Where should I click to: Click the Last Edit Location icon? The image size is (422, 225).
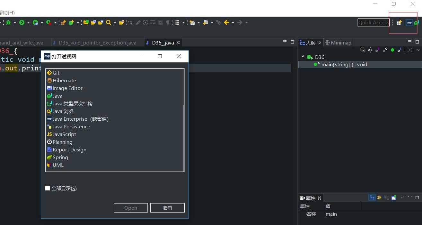point(219,22)
